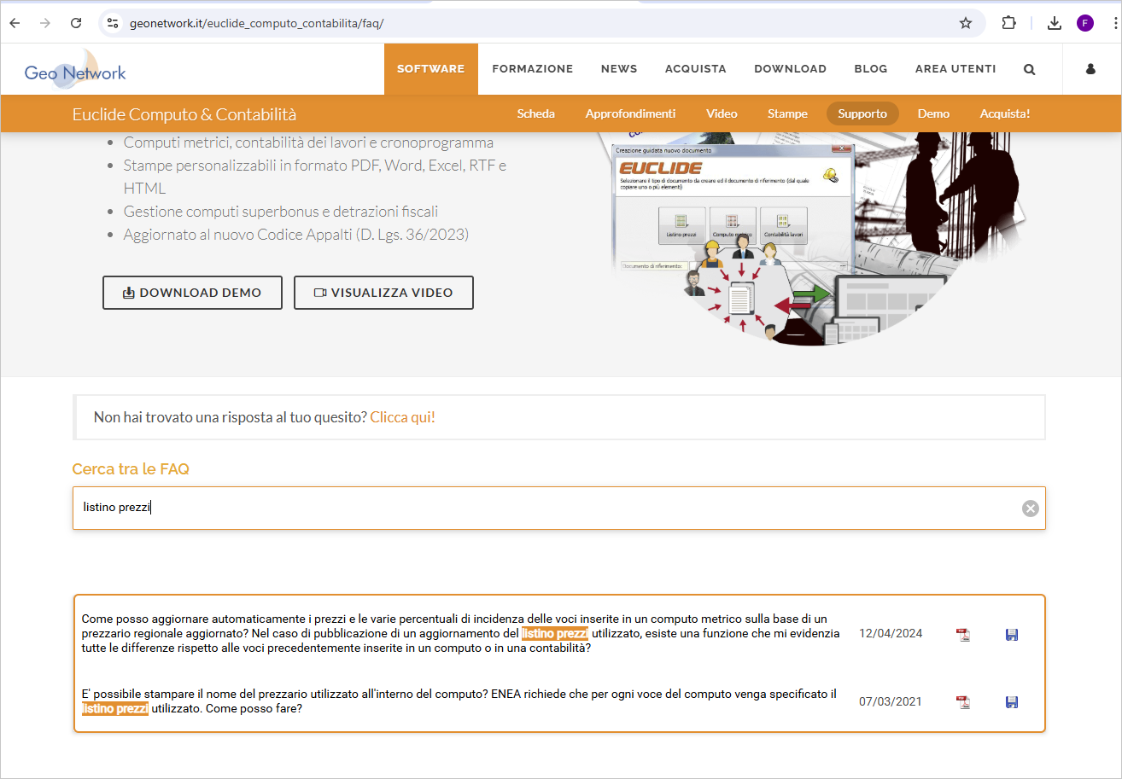Viewport: 1122px width, 779px height.
Task: Open the FORMAZIONE menu item
Action: [532, 69]
